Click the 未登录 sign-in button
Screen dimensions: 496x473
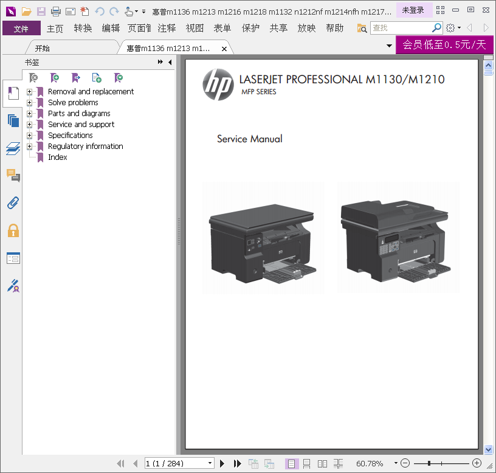413,10
